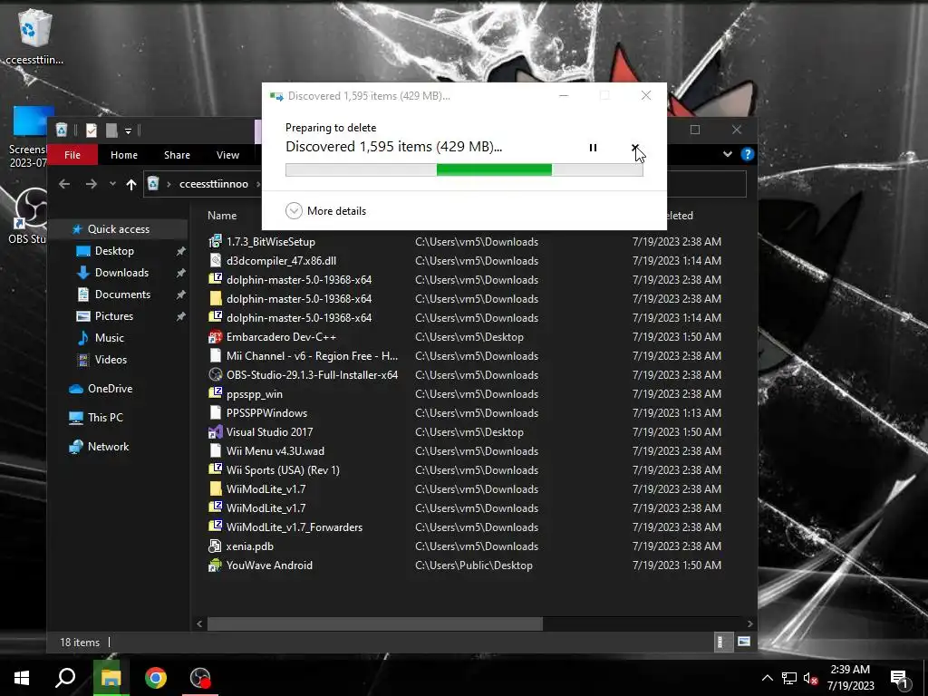
Task: Open Pictures in the navigation pane
Action: pos(113,316)
